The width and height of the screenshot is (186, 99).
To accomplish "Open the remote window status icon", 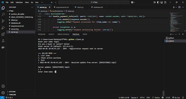I will (x=2, y=98).
